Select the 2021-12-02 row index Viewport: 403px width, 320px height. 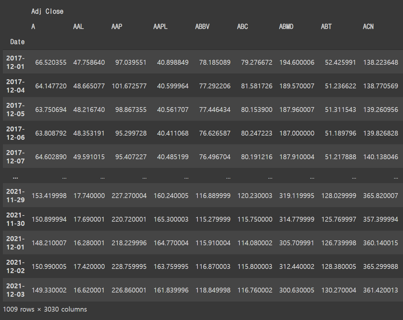coord(16,267)
